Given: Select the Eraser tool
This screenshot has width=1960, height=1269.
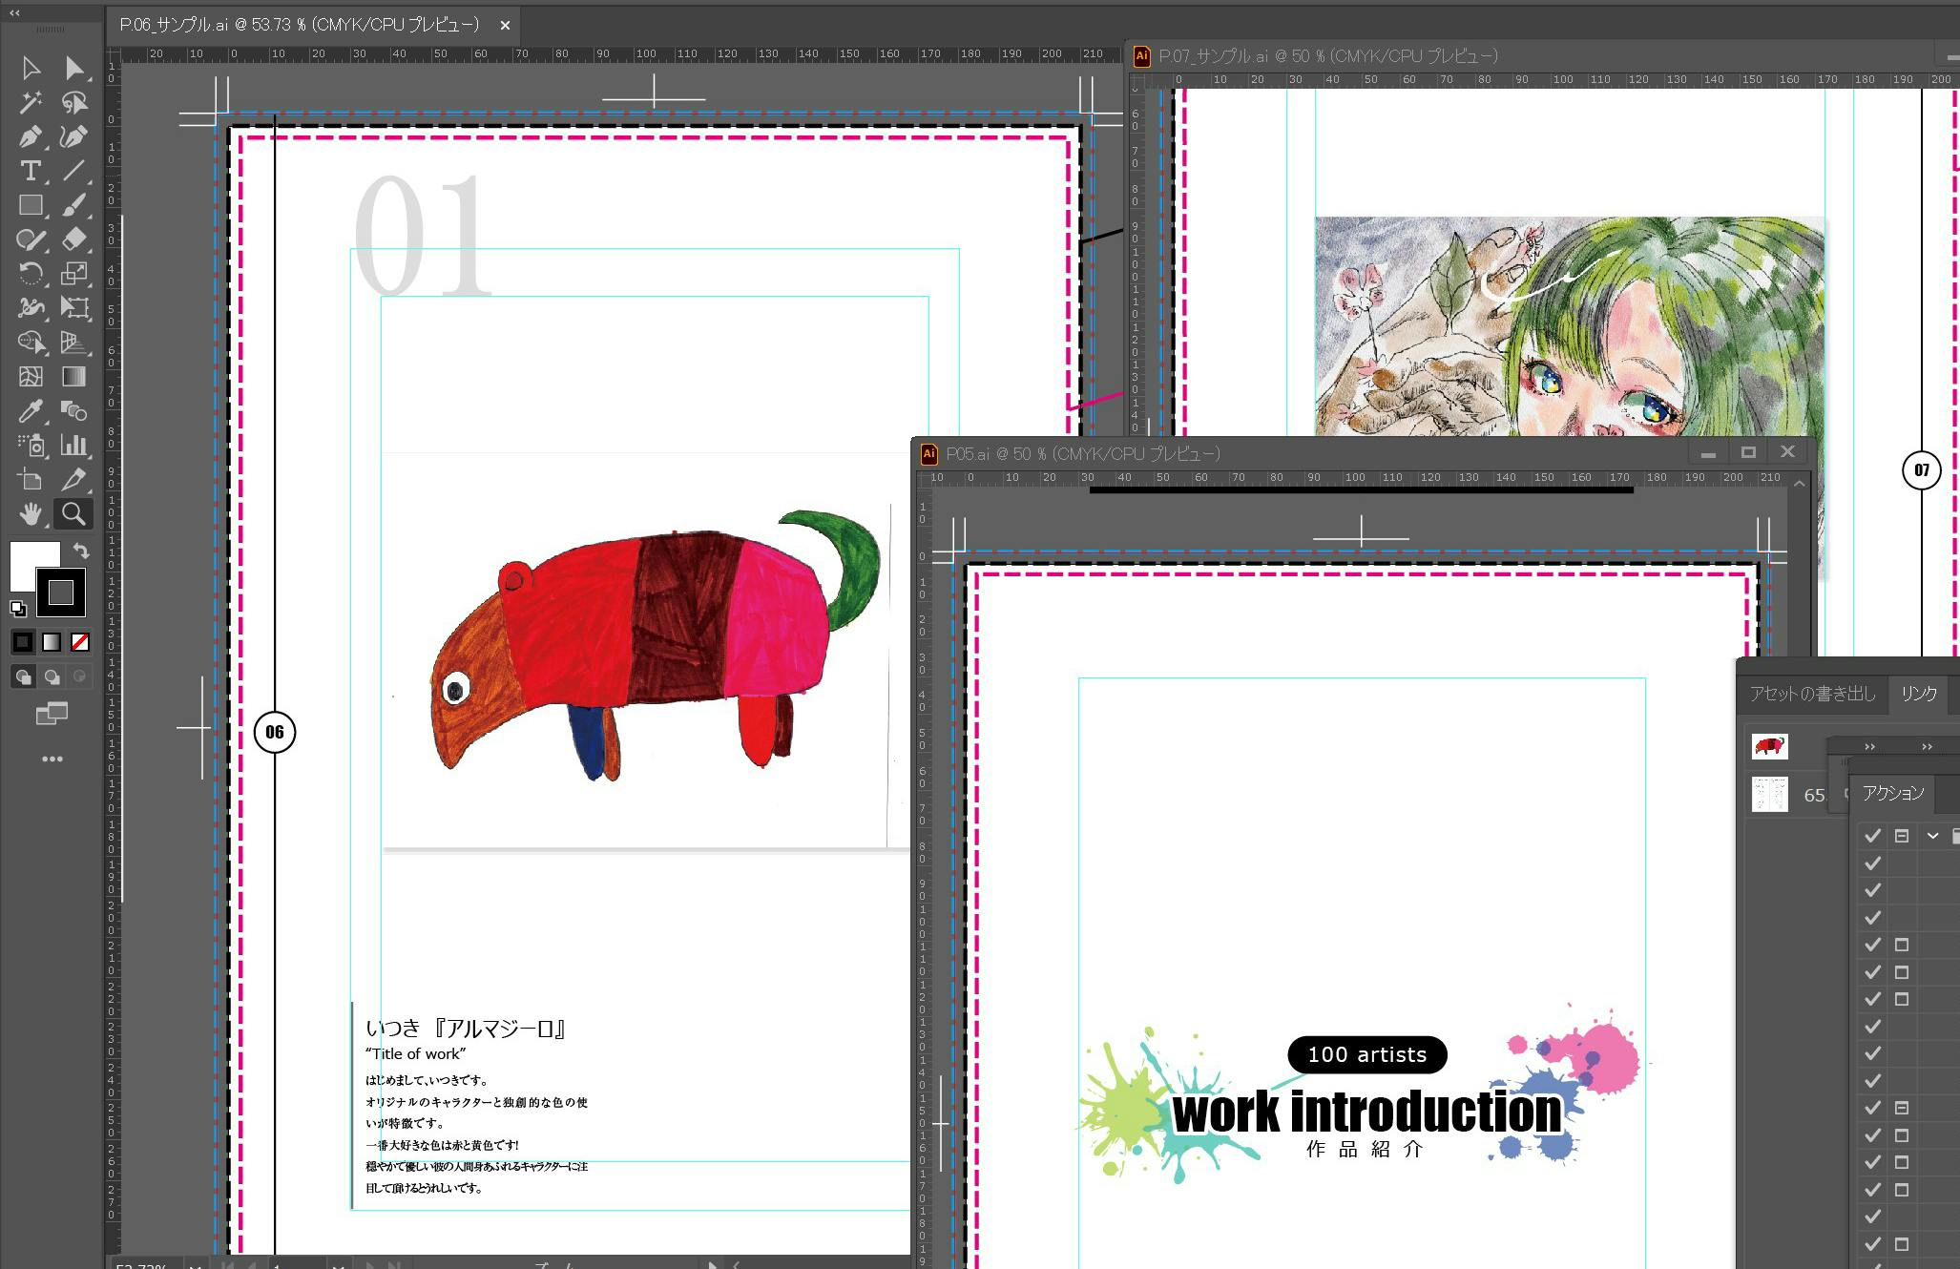Looking at the screenshot, I should click(73, 239).
